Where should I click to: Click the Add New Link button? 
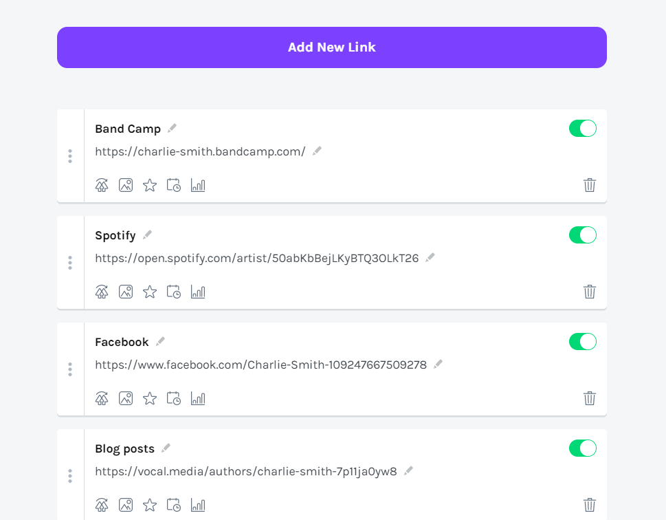[x=332, y=47]
